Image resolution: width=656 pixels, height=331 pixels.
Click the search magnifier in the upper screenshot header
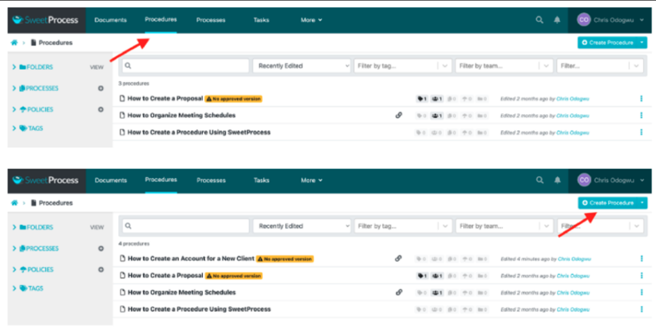[539, 20]
